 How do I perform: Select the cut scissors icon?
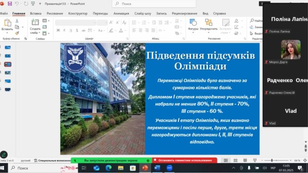(x=17, y=21)
